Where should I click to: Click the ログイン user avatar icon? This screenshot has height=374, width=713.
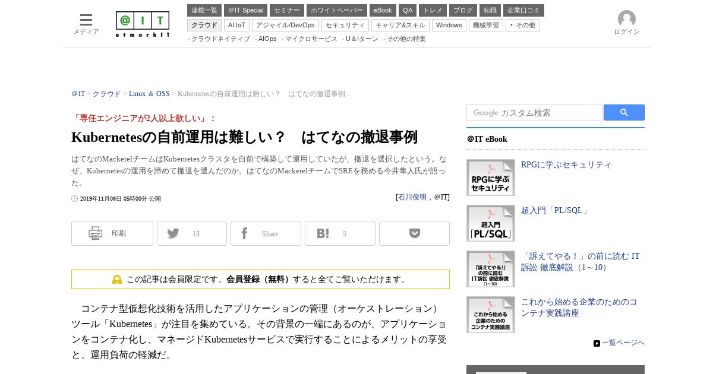tap(627, 19)
